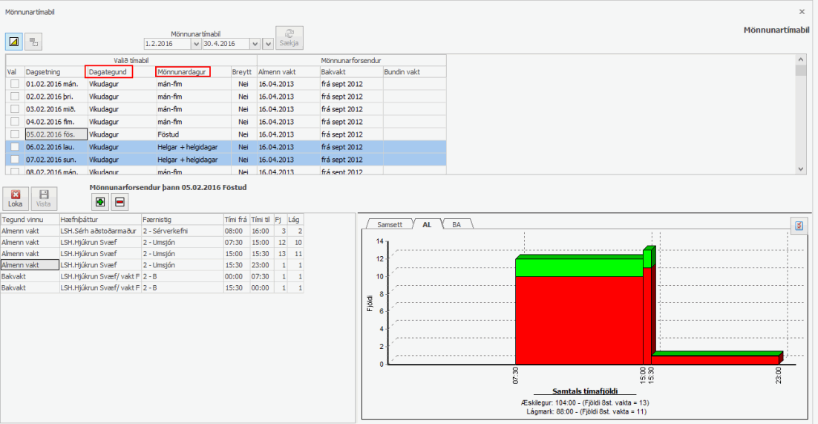Click the Fj value 13 cell

280,253
